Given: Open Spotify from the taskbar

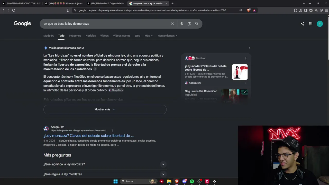Looking at the screenshot, I should 192,181.
